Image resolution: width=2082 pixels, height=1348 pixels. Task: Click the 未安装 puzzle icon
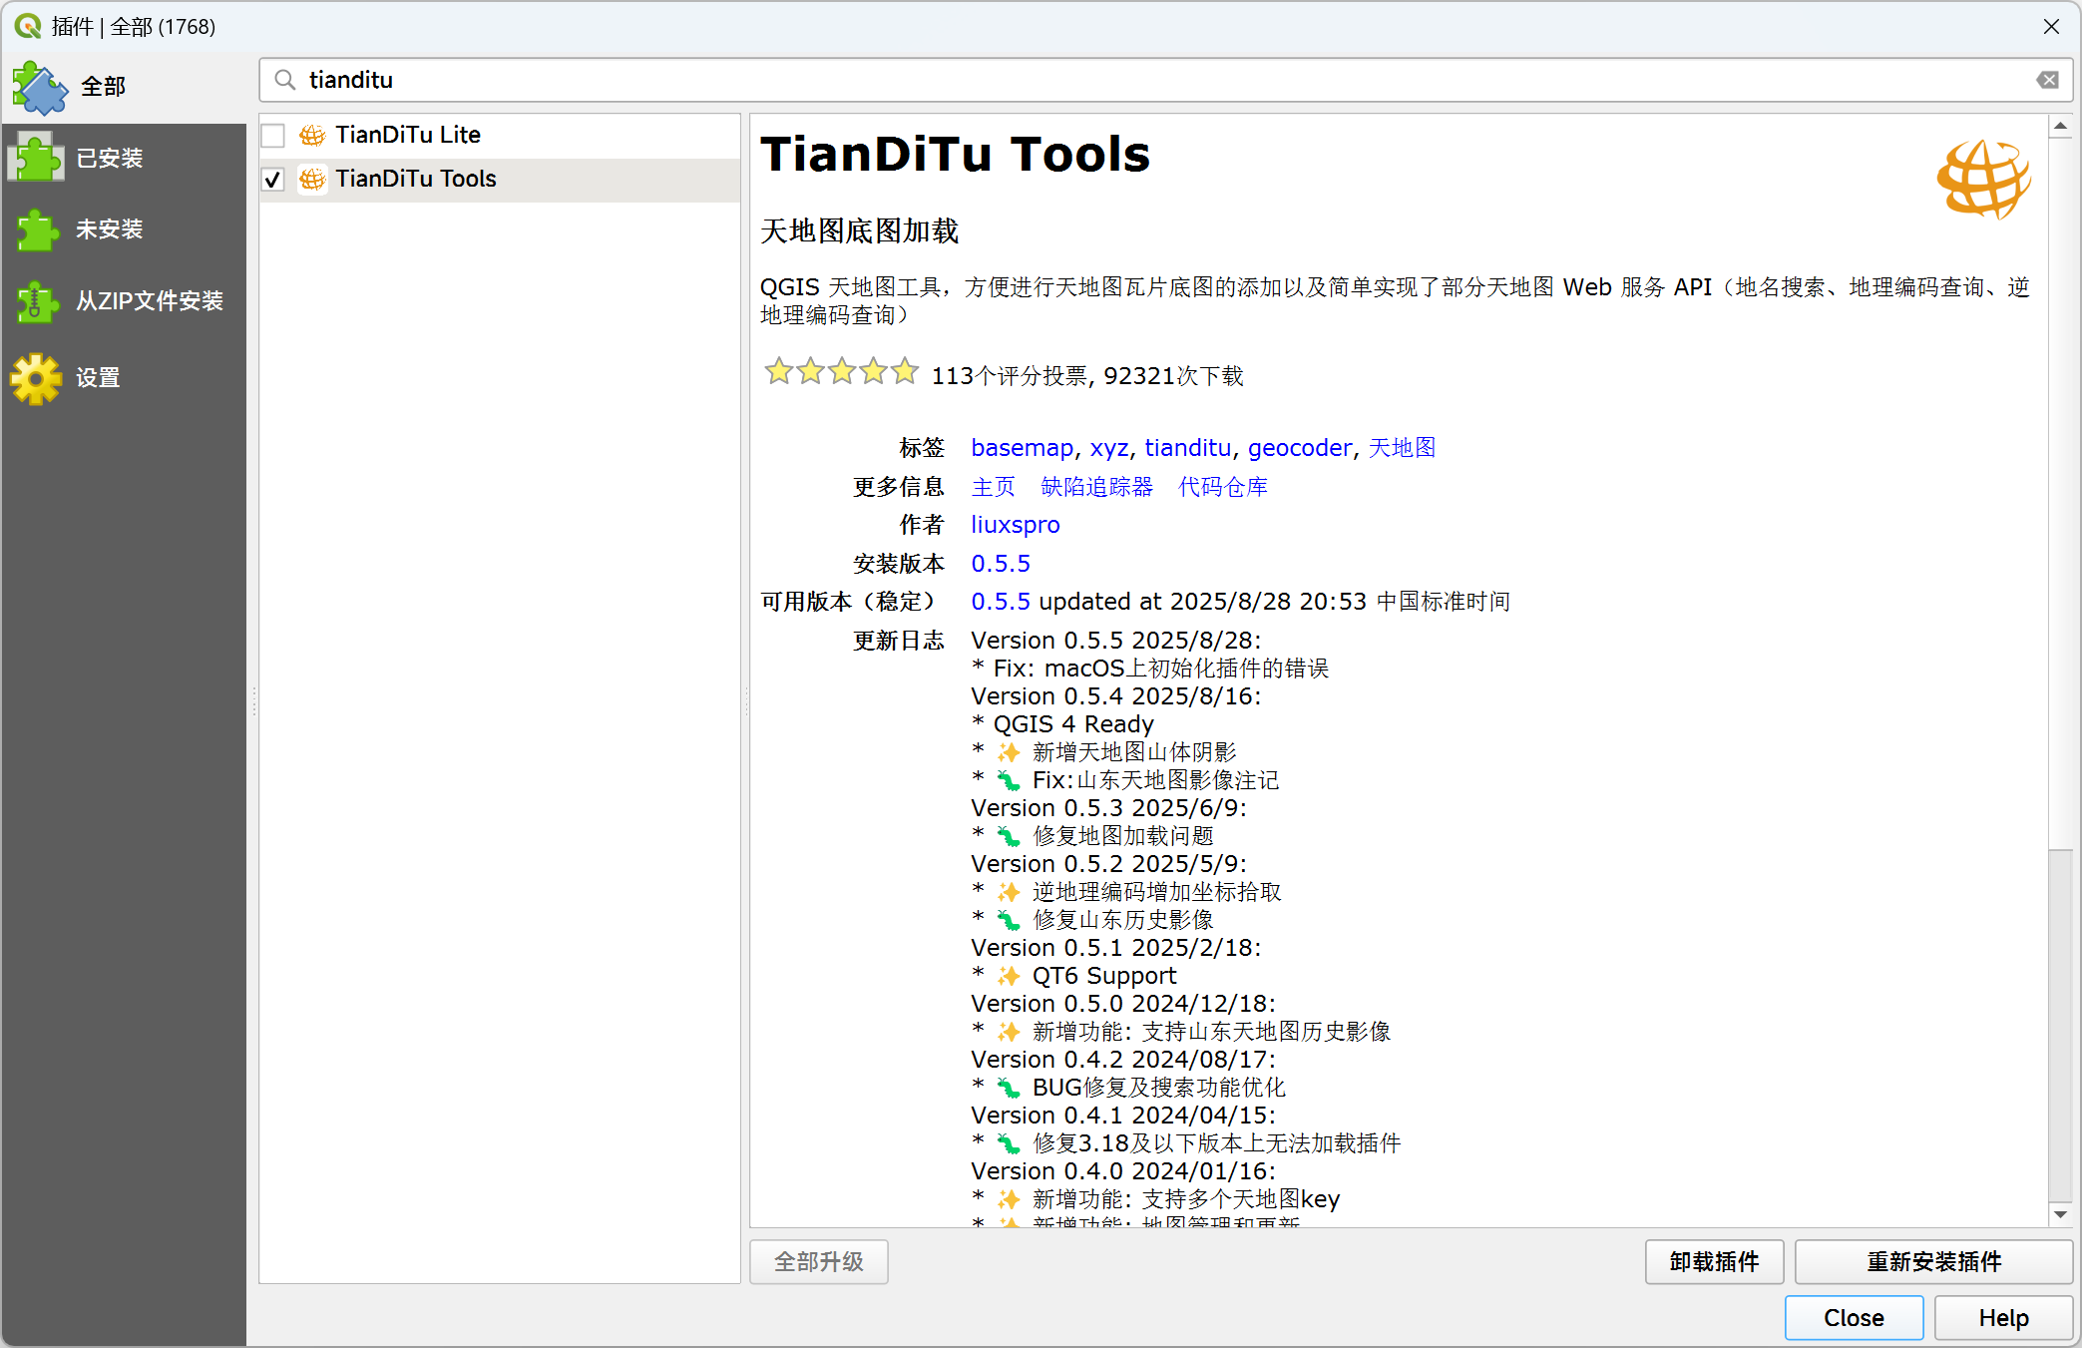pyautogui.click(x=38, y=229)
